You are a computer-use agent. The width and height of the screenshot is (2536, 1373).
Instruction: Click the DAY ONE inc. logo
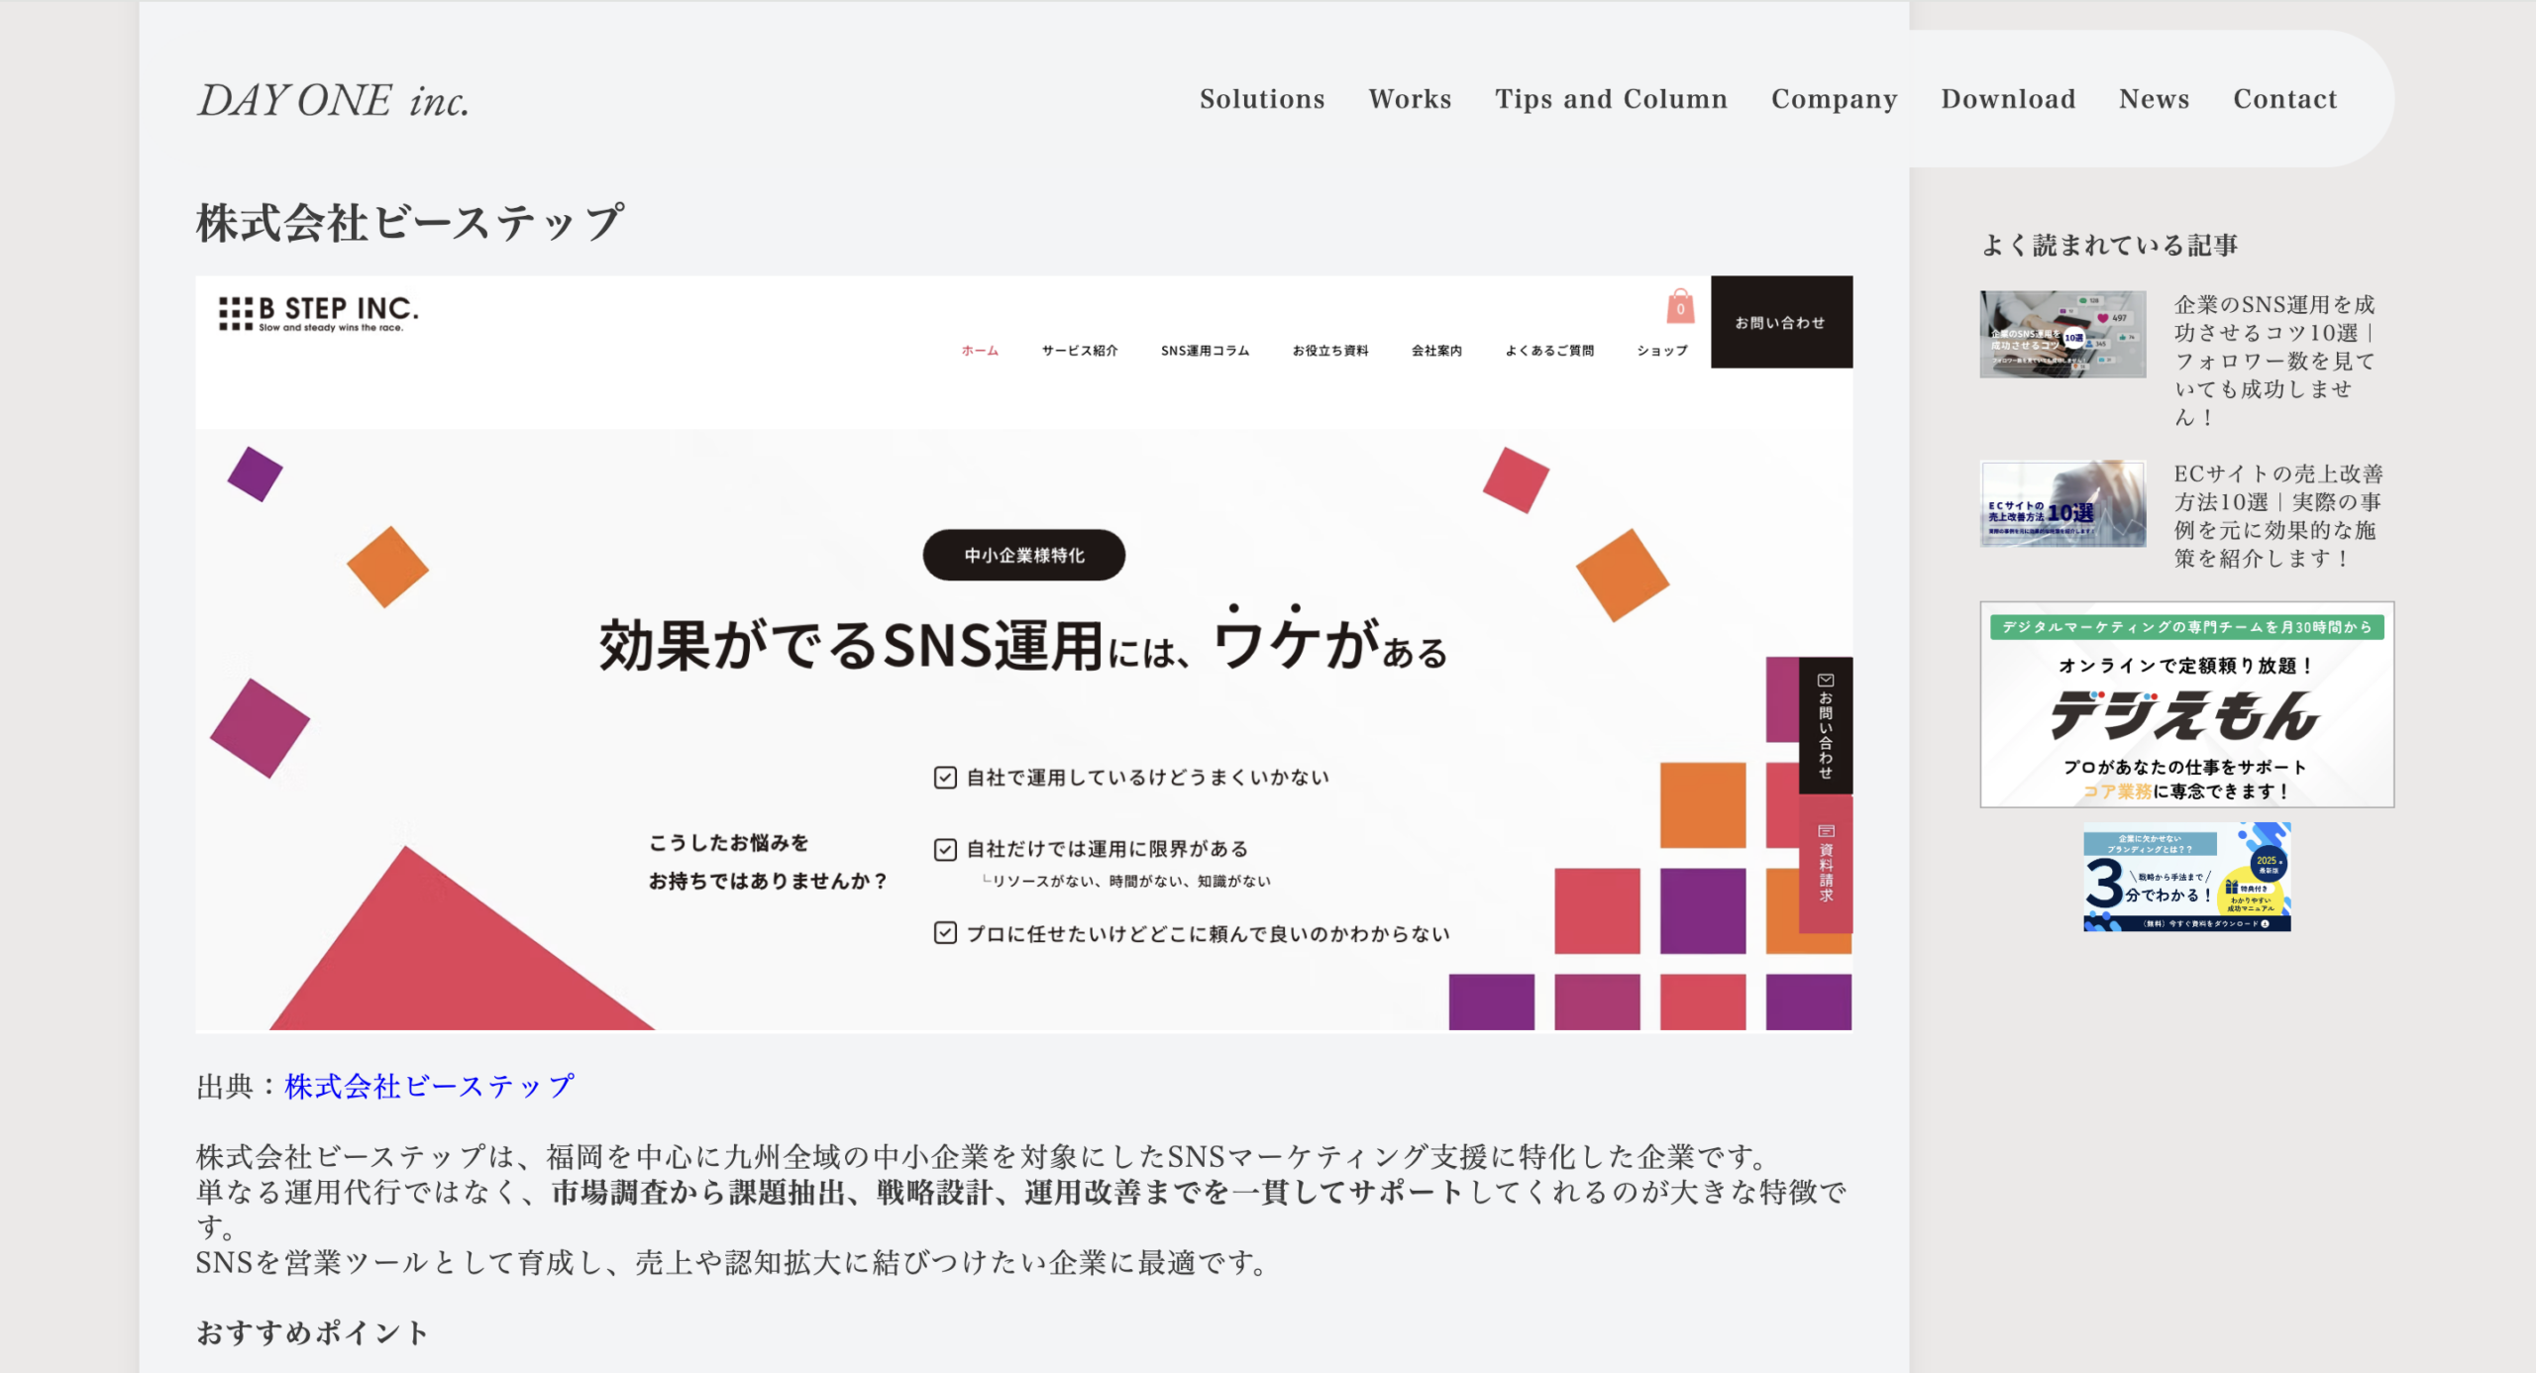[x=334, y=100]
